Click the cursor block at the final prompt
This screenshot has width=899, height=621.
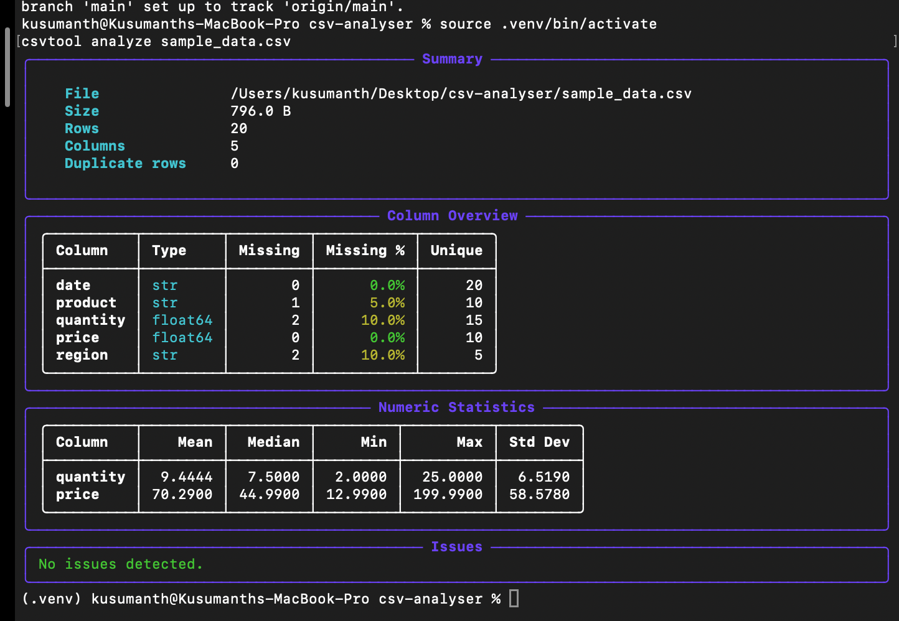click(x=514, y=599)
